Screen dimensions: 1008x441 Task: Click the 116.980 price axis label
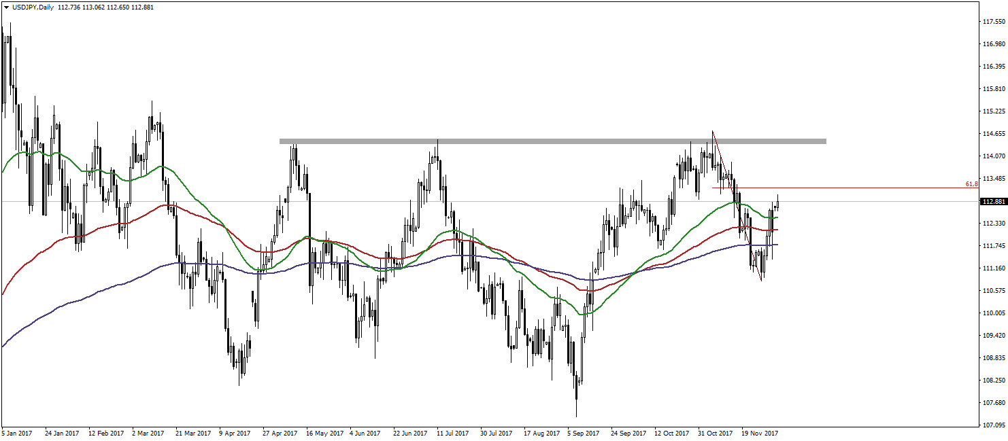(x=994, y=44)
